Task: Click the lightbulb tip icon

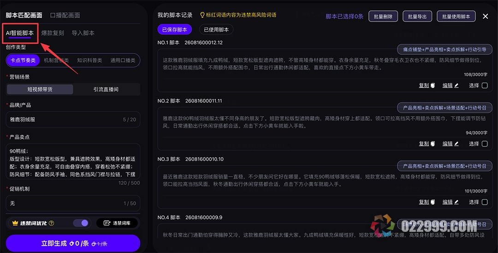Action: tap(202, 15)
